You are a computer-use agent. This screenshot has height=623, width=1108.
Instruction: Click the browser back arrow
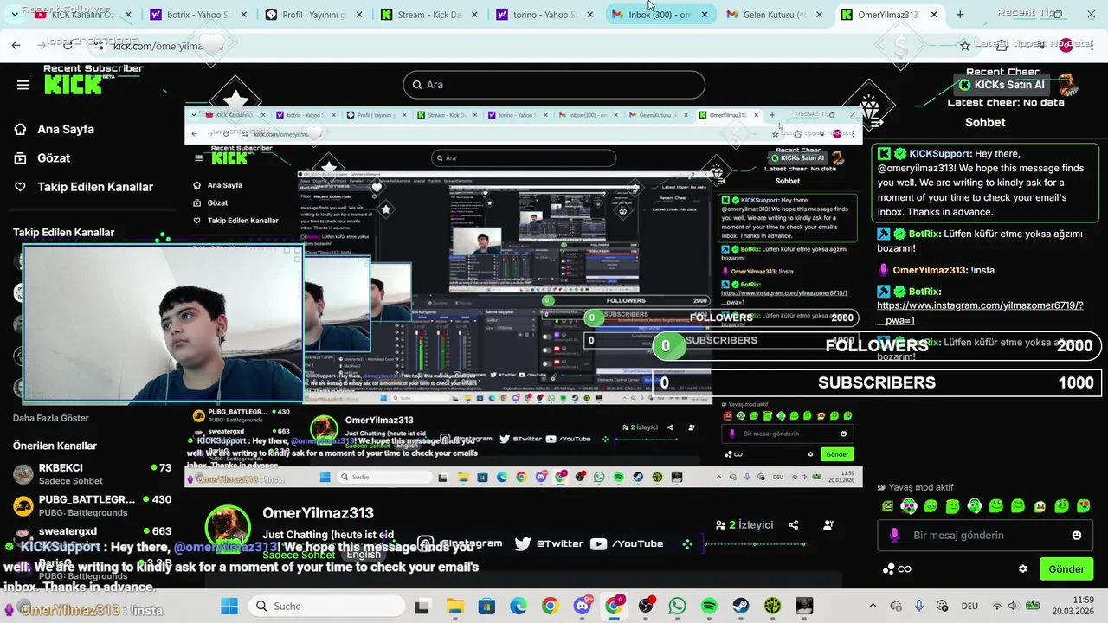[16, 45]
